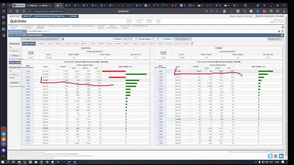294x165 pixels.
Task: Click Диаграммы in left sidebar
Action: click(x=14, y=44)
